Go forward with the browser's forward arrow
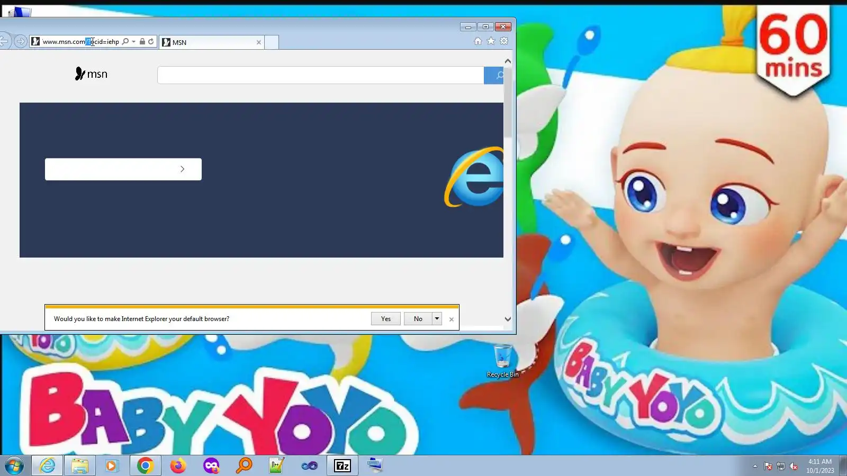 tap(21, 41)
